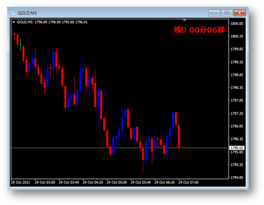
Task: Click the 1800.85 price scale label
Action: (237, 23)
